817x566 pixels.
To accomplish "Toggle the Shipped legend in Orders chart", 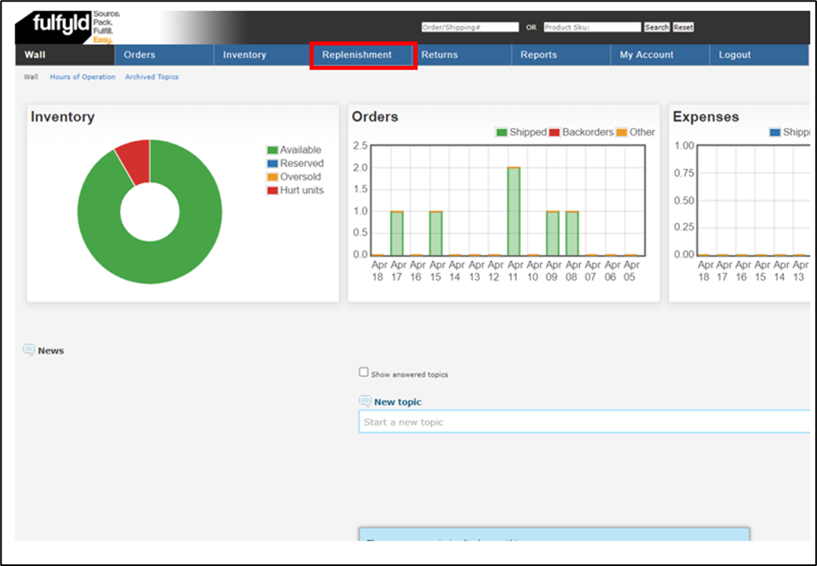I will click(x=521, y=132).
